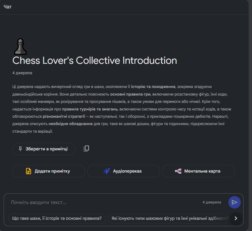
Task: Click 4 джерела label under the title
Action: click(22, 73)
